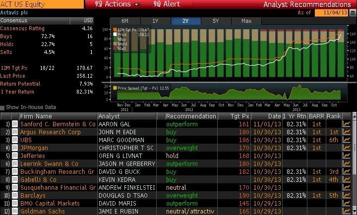Open chart icon for Goldman Sachs row
The image size is (357, 215).
coord(346,212)
